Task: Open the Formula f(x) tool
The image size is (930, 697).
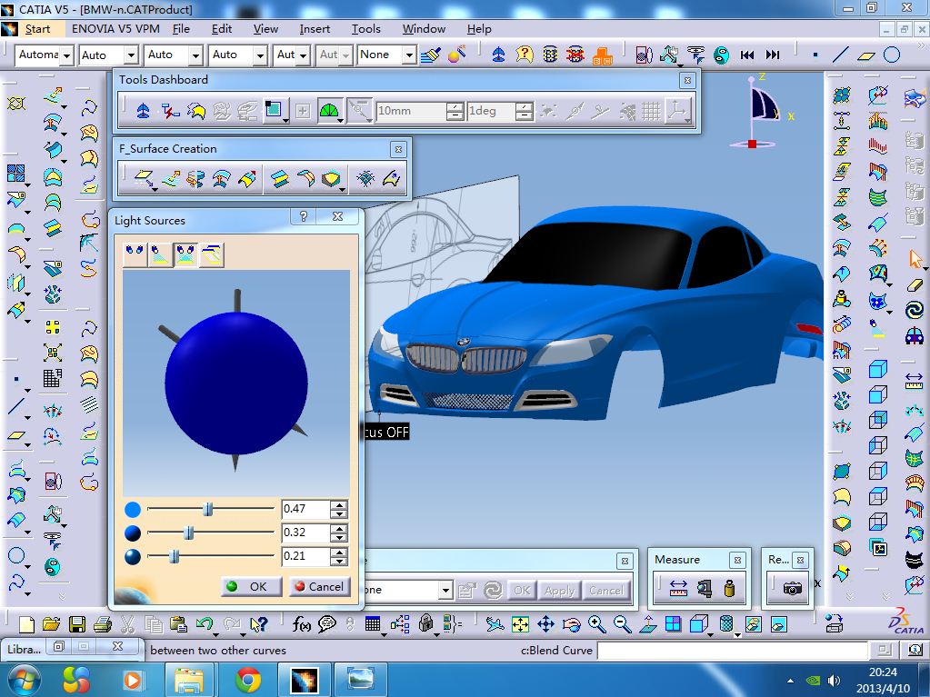Action: [x=301, y=624]
